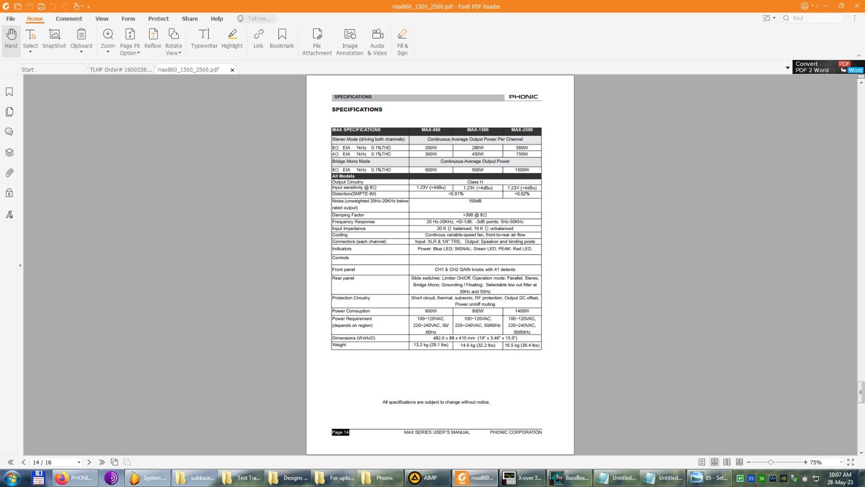
Task: Switch to the Protect ribbon tab
Action: coord(158,18)
